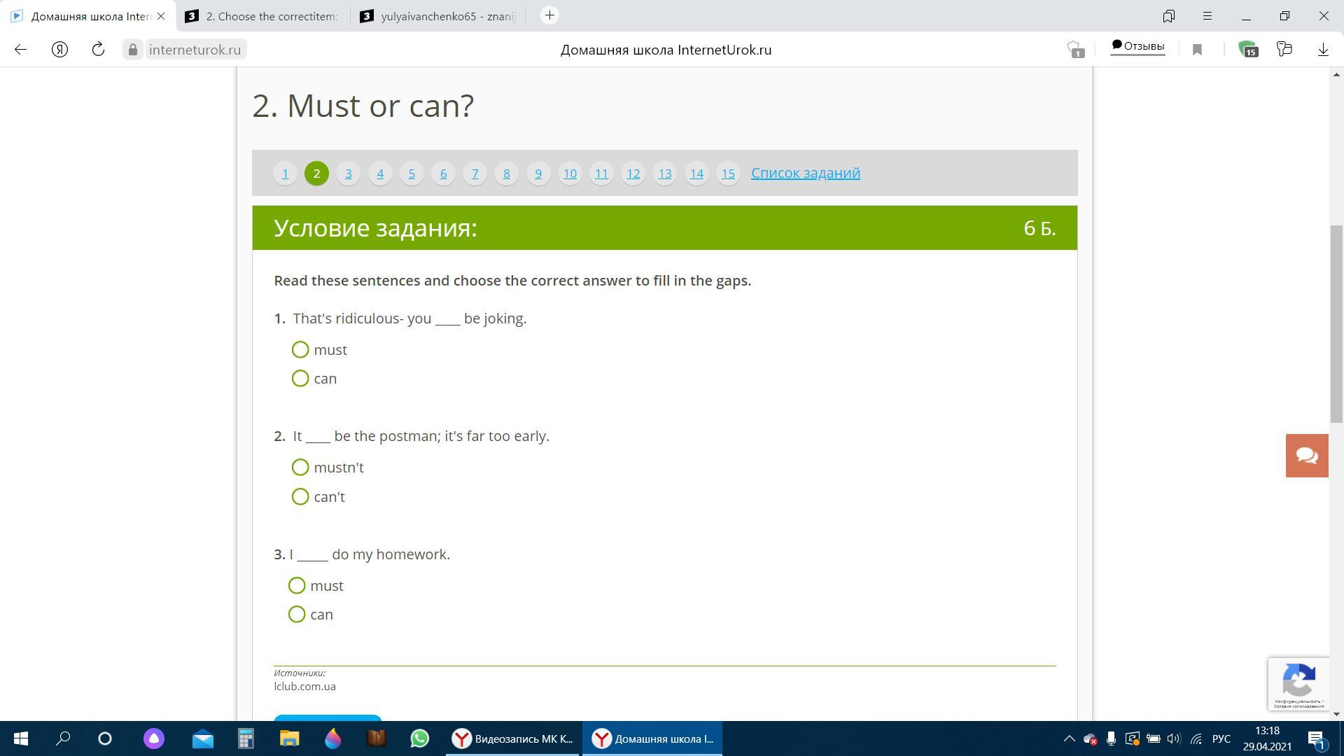Select 'can't' for question 2

[300, 497]
